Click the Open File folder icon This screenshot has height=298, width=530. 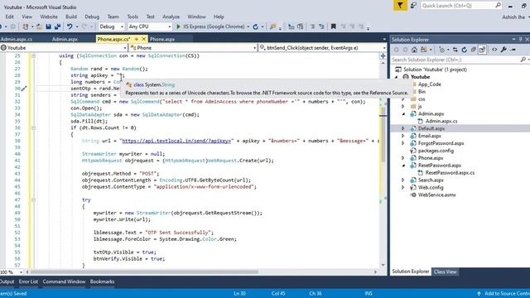click(39, 26)
